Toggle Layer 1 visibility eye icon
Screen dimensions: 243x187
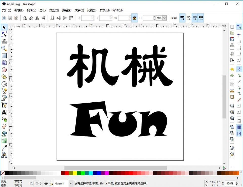pos(46,183)
